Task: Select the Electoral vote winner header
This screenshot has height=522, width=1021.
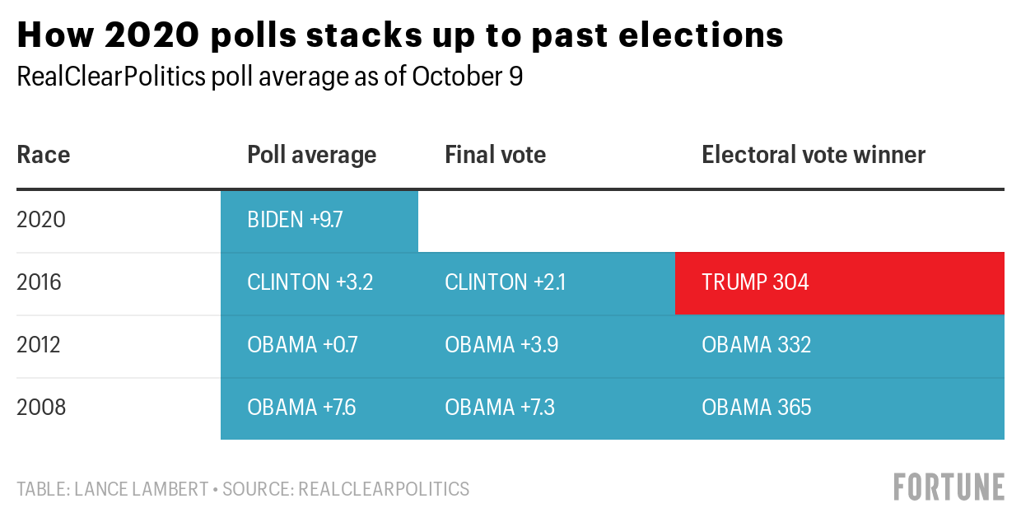Action: [814, 155]
